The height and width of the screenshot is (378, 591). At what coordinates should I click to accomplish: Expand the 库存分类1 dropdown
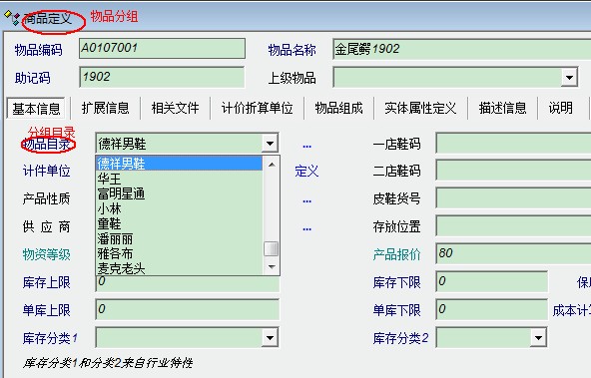coord(270,337)
